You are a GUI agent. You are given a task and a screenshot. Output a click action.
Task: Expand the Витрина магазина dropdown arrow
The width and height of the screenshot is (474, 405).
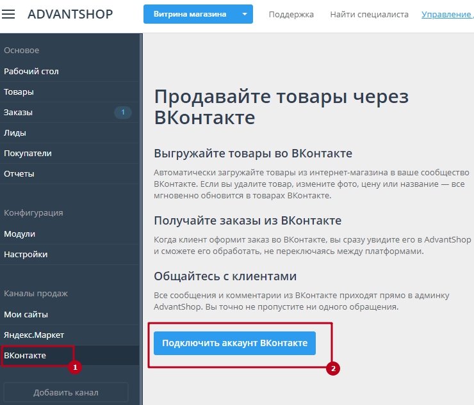pyautogui.click(x=245, y=14)
